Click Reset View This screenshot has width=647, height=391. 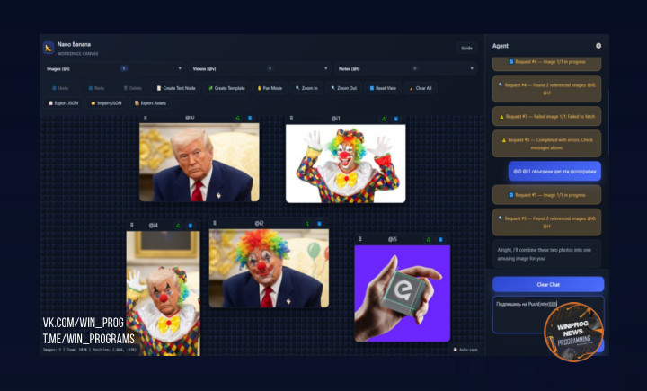coord(383,88)
